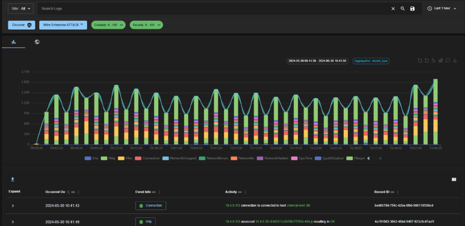Open table column chooser icon
The height and width of the screenshot is (226, 465).
tap(453, 180)
